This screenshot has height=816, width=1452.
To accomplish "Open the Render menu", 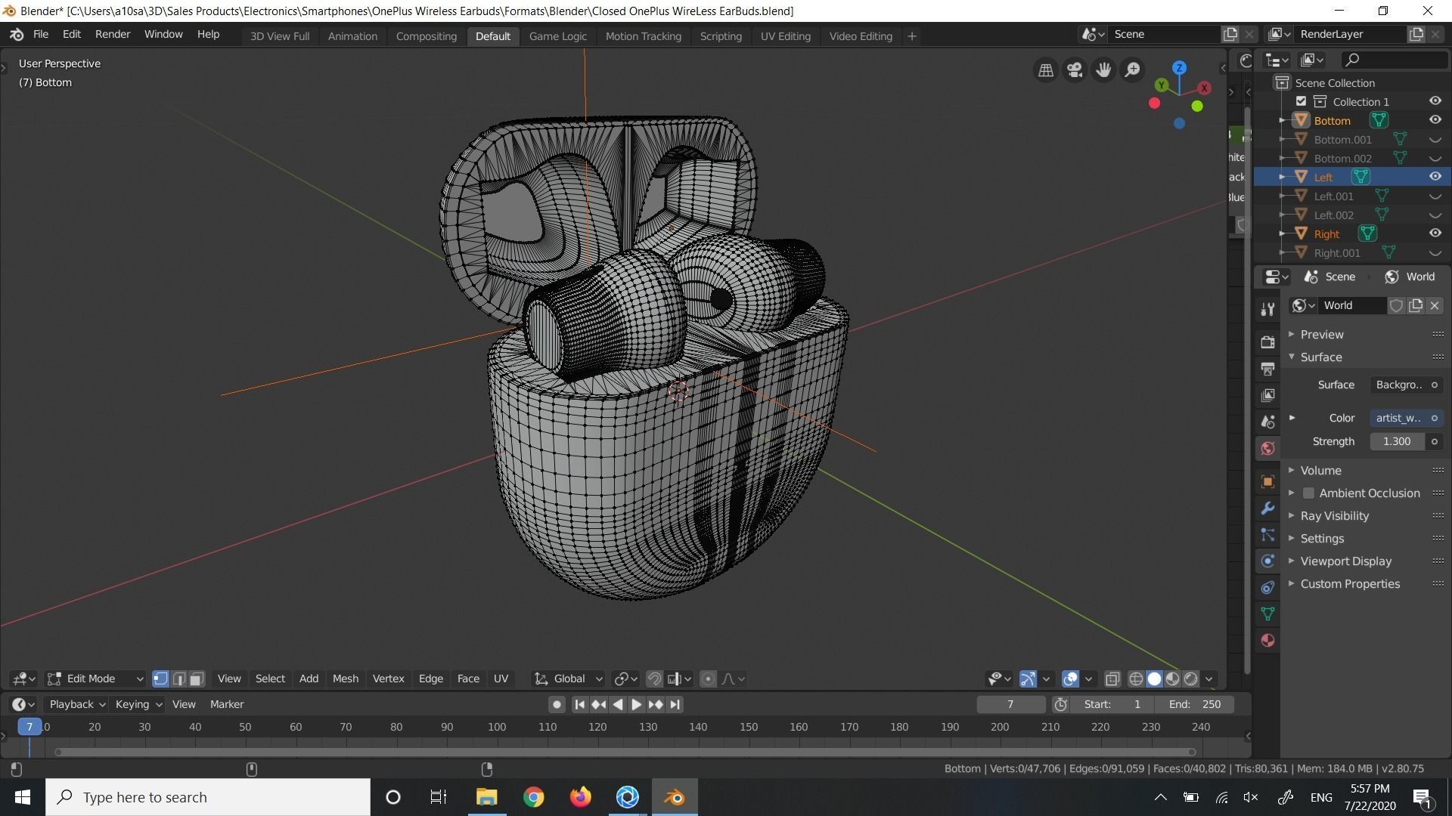I will tap(113, 35).
